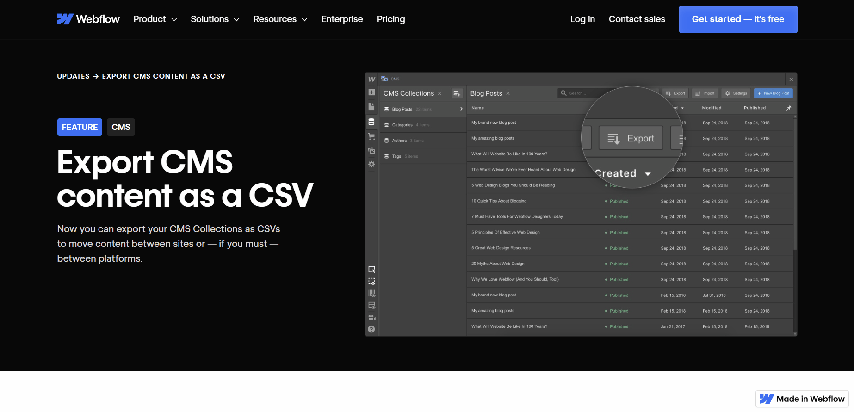Expand the Solutions dropdown menu
Image resolution: width=854 pixels, height=412 pixels.
click(215, 19)
